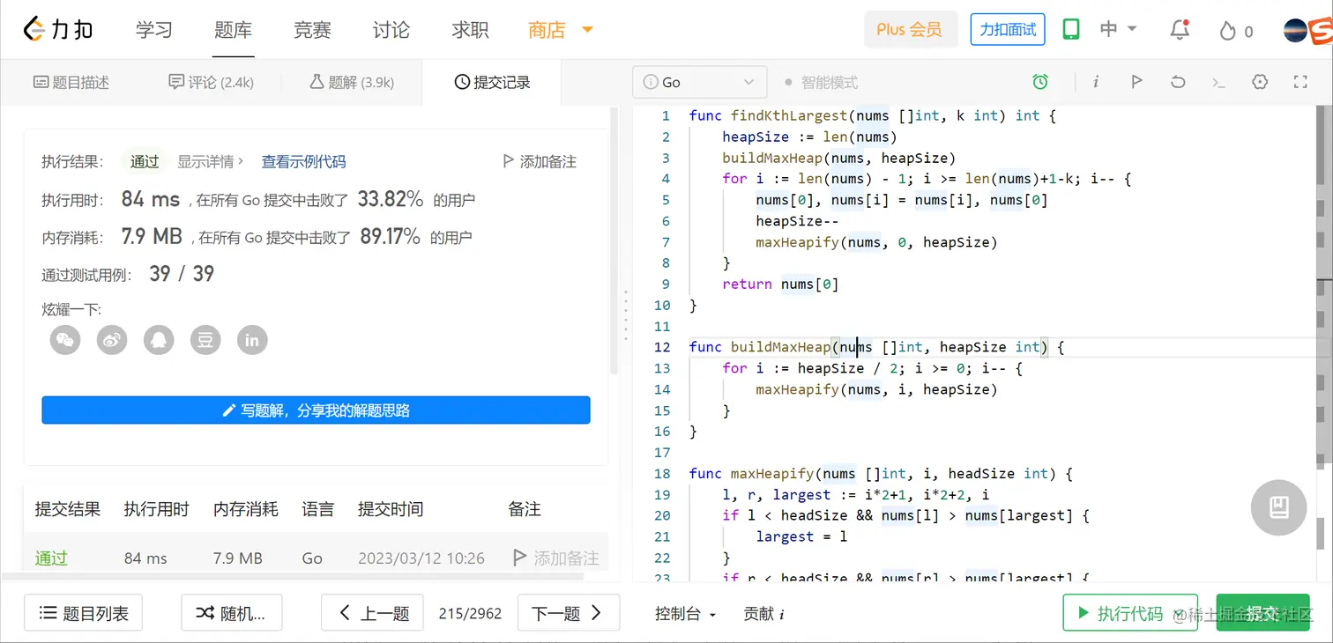Switch to the 题目描述 tab
This screenshot has height=643, width=1333.
click(71, 82)
